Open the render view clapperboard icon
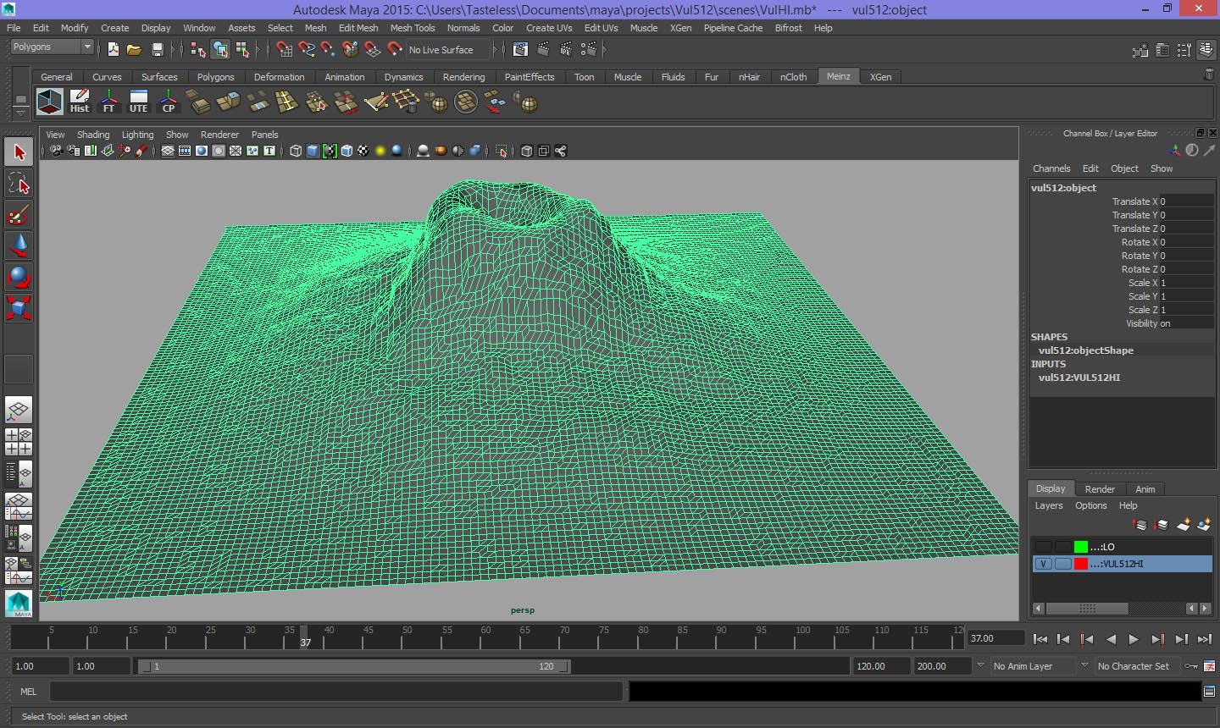Image resolution: width=1220 pixels, height=728 pixels. coord(520,50)
